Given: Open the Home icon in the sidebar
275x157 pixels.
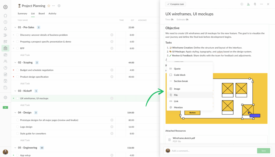Looking at the screenshot, I should (x=5, y=16).
